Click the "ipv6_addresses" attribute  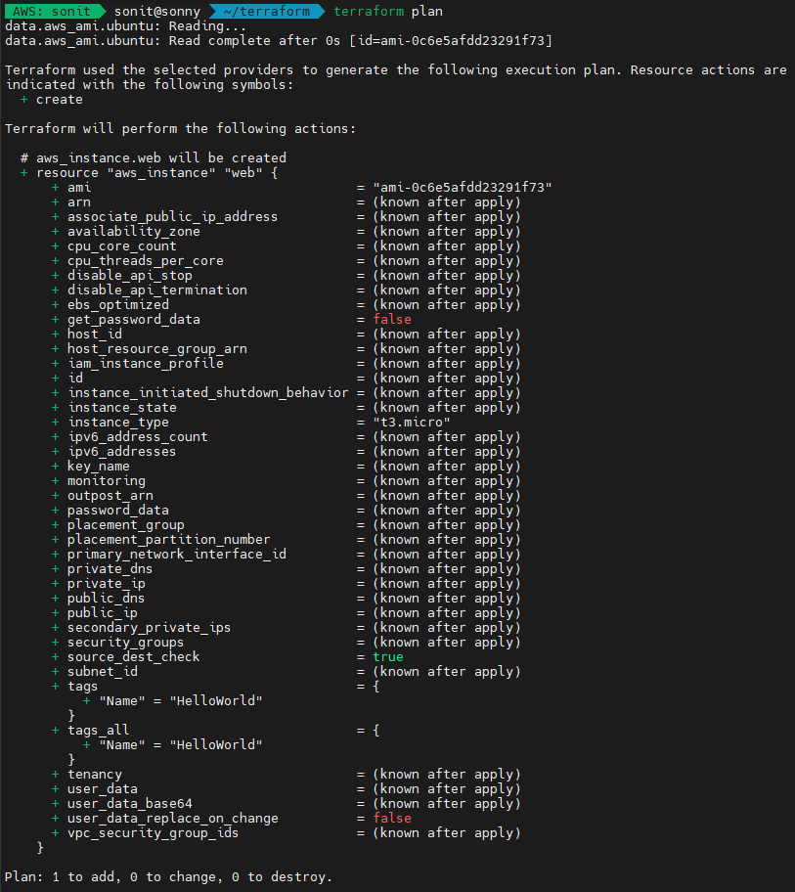(x=121, y=452)
